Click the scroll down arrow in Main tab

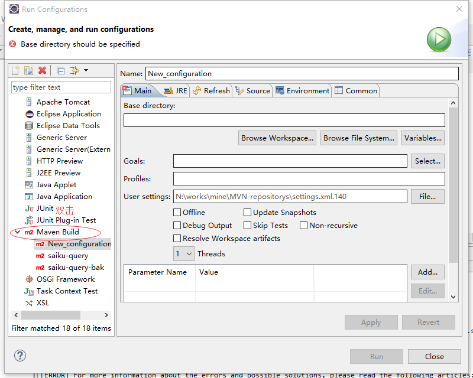pyautogui.click(x=453, y=297)
